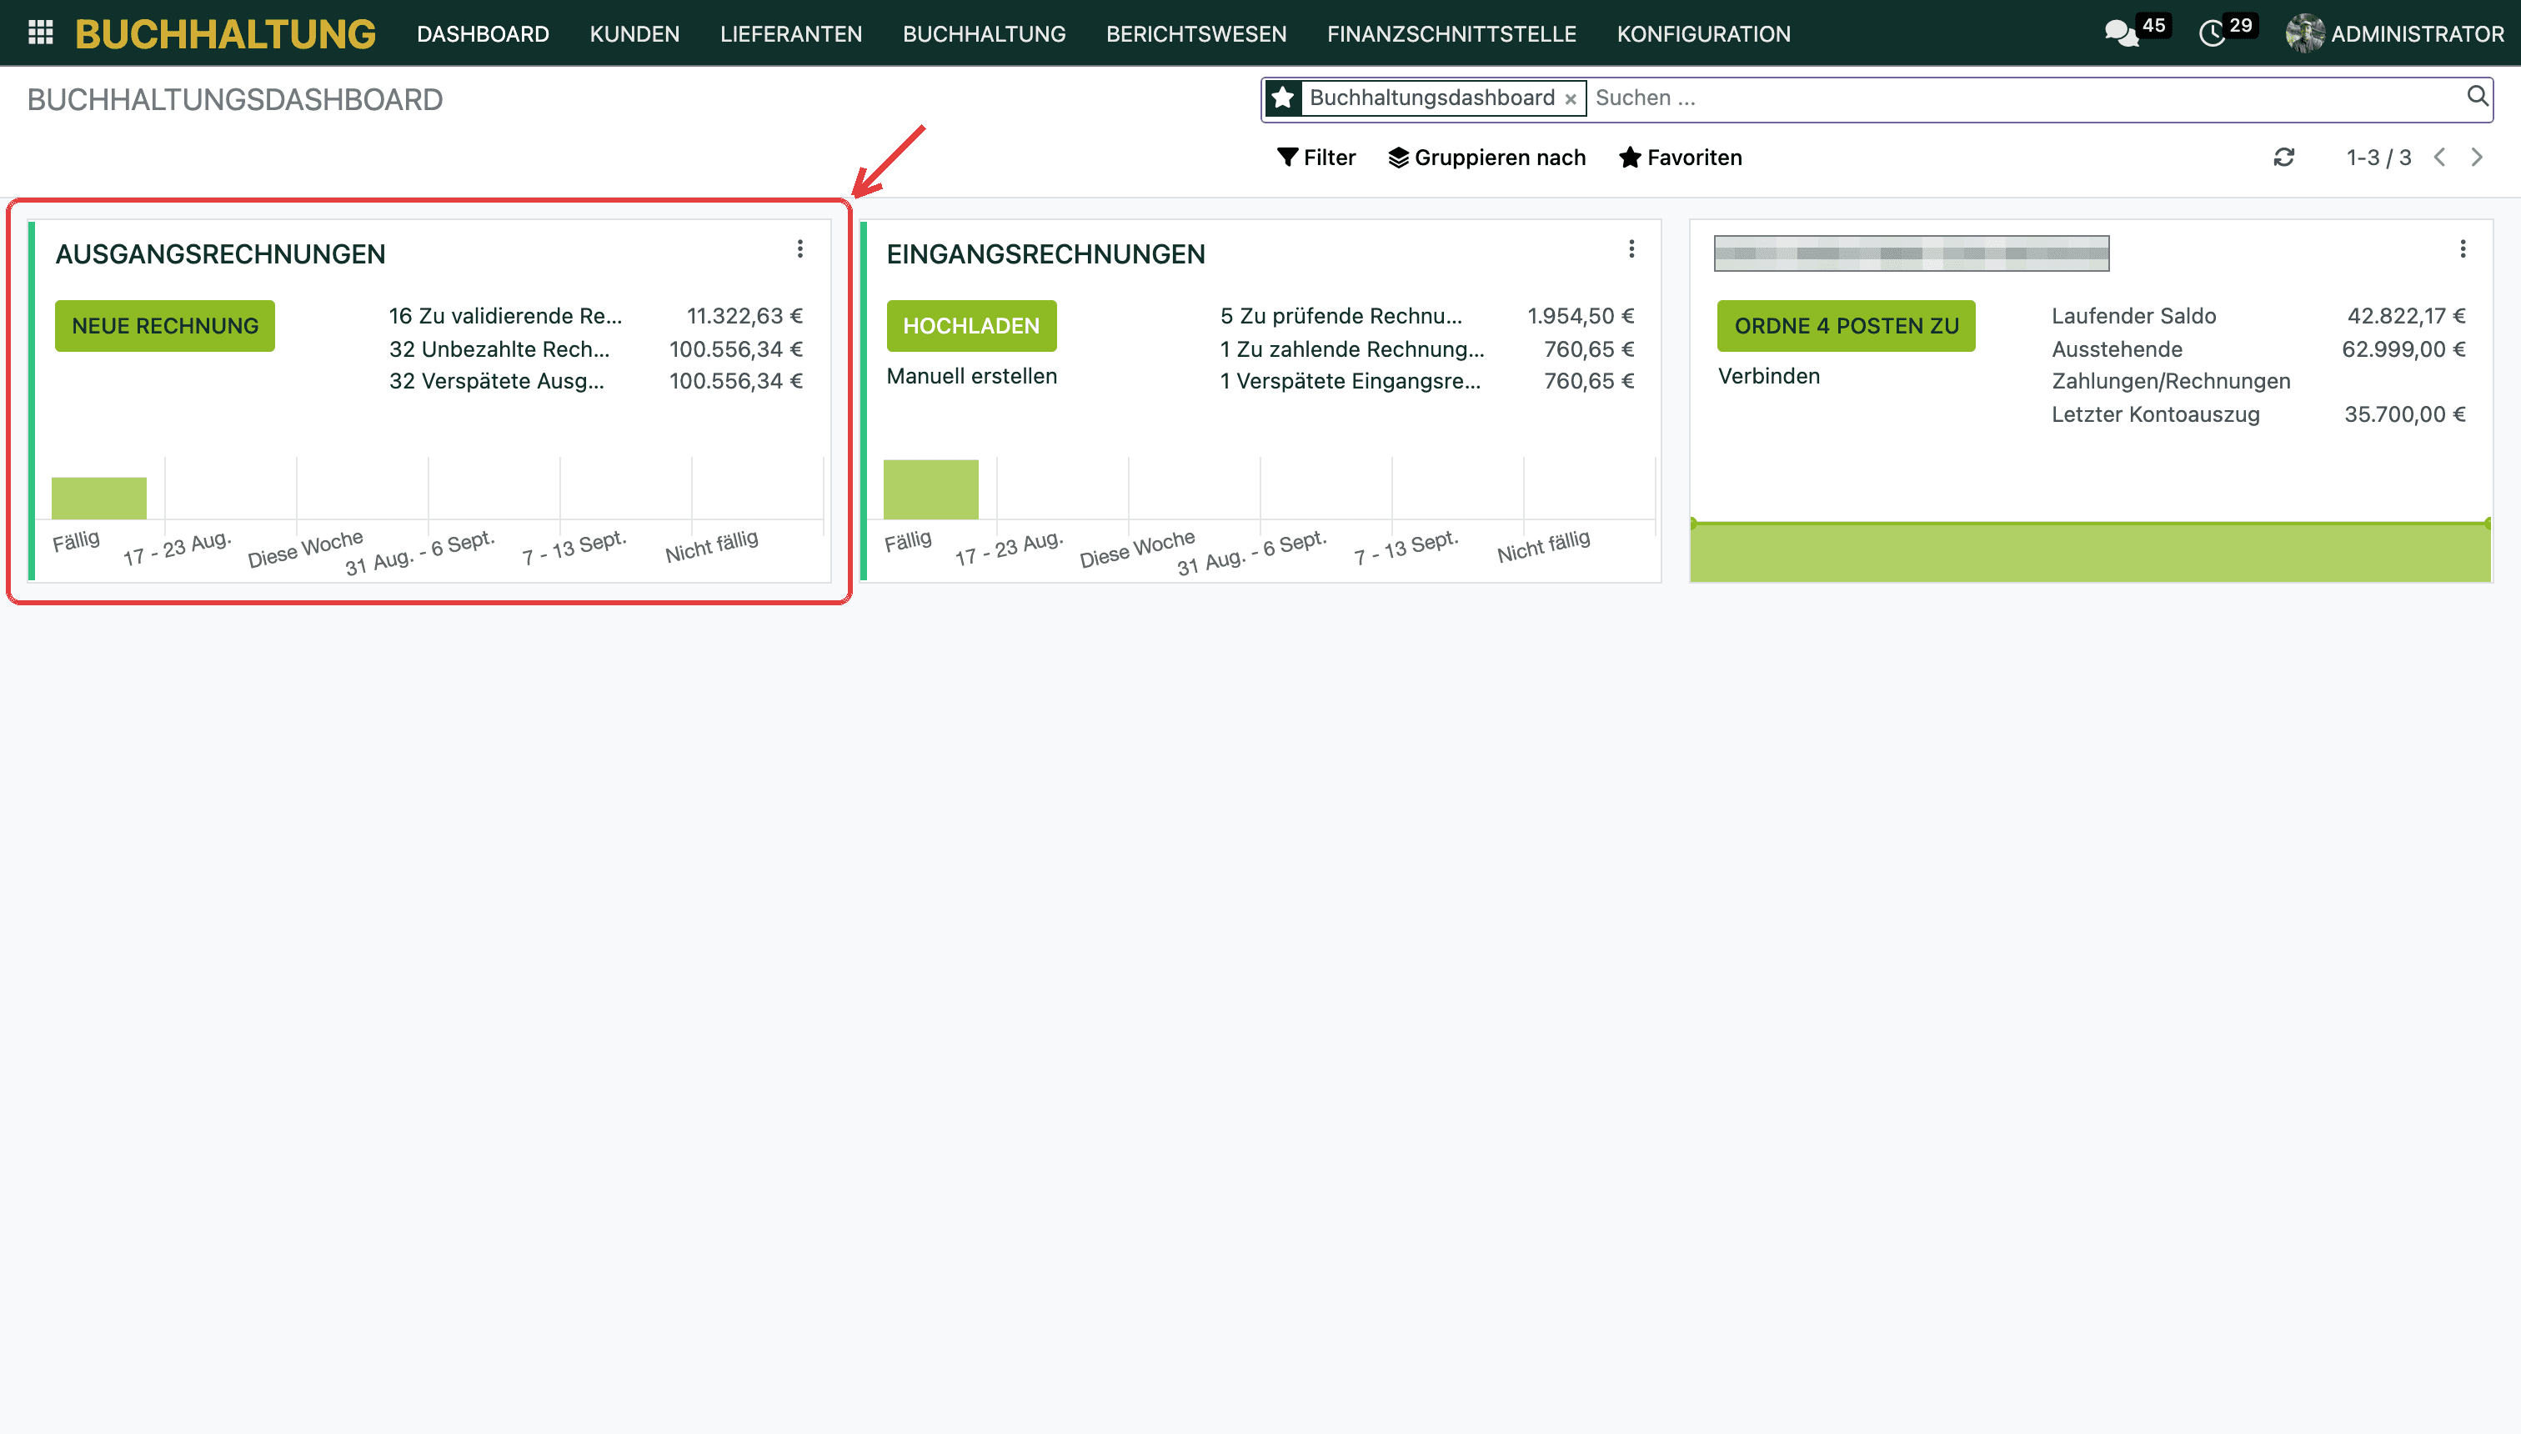Click the search magnifier icon
Viewport: 2521px width, 1434px height.
(x=2477, y=97)
